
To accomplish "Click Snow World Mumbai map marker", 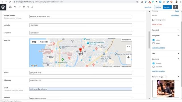I will click(x=88, y=43).
